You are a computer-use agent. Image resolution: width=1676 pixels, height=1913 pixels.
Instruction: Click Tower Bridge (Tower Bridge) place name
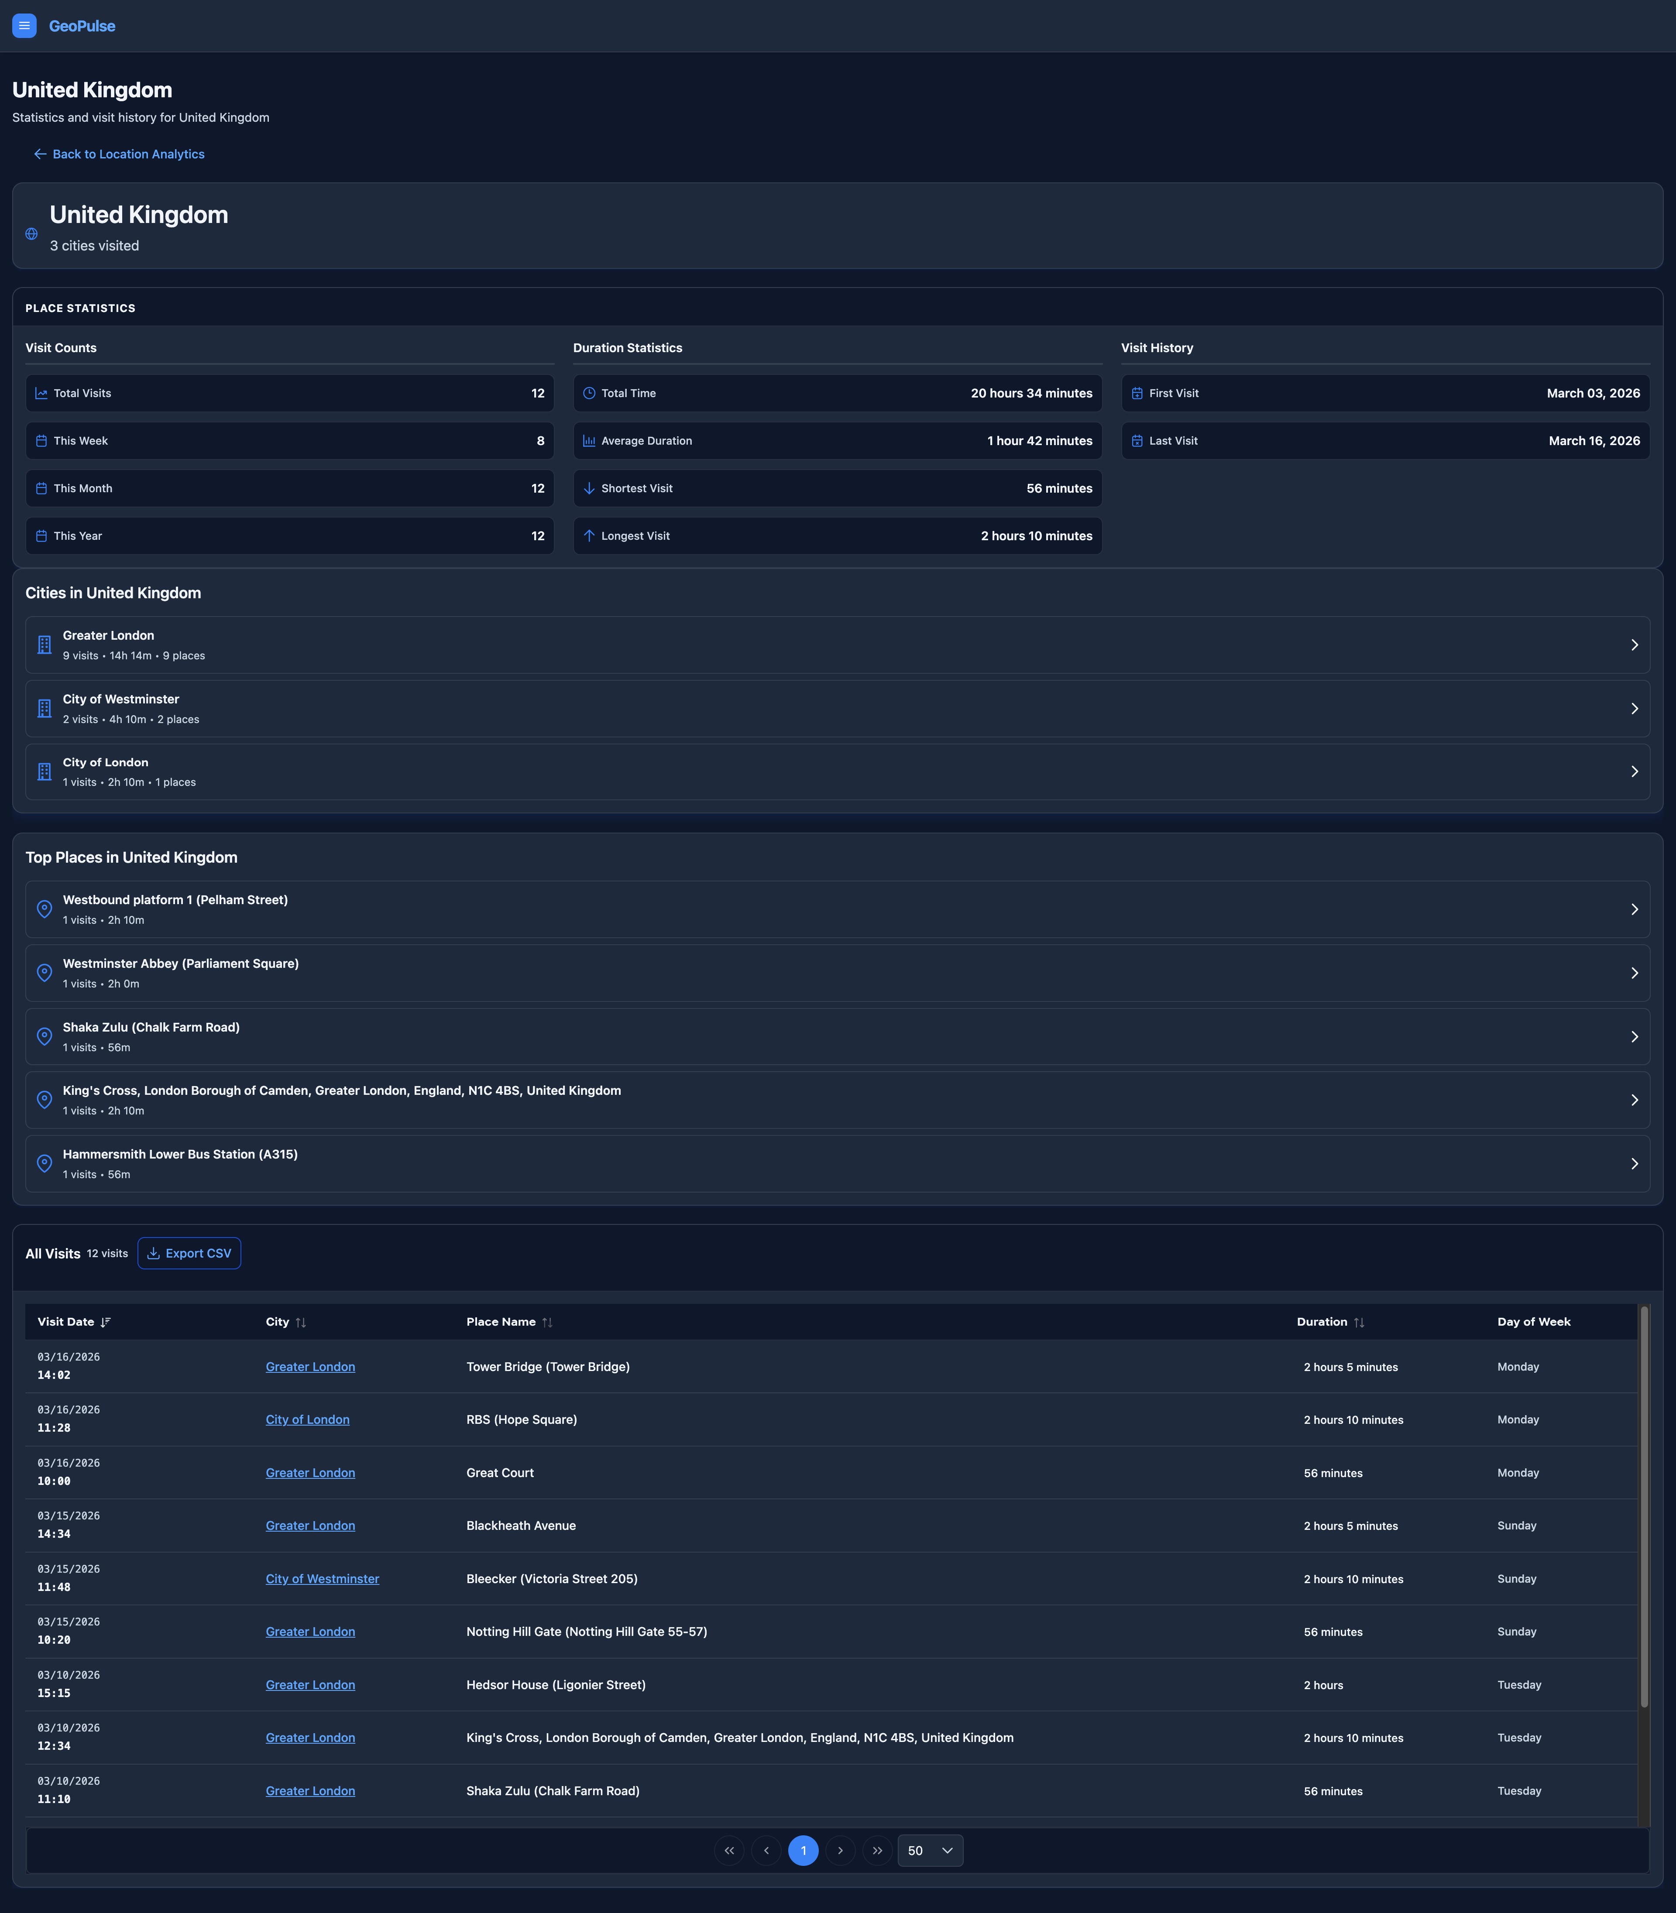click(x=548, y=1367)
